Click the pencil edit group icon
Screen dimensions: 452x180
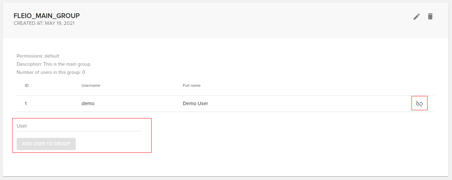pyautogui.click(x=417, y=16)
